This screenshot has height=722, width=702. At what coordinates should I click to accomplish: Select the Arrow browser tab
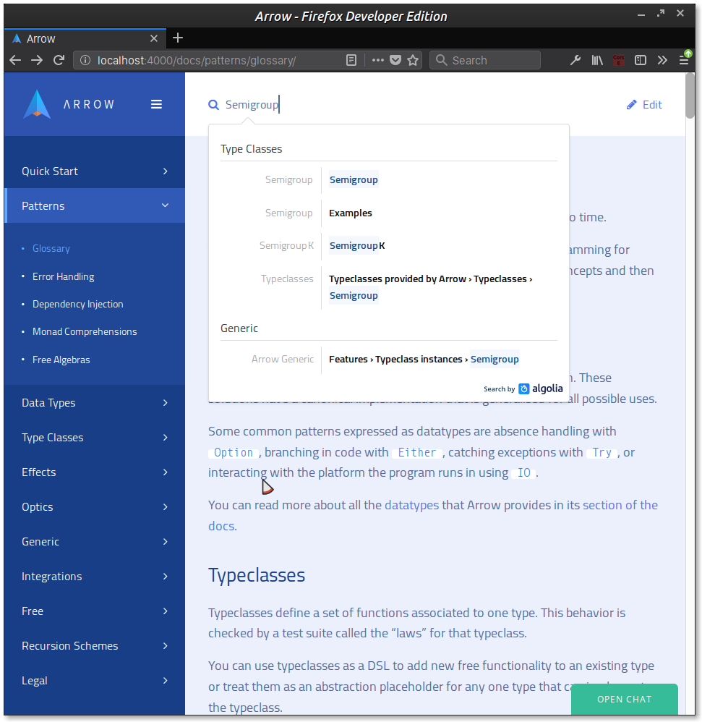click(x=85, y=38)
